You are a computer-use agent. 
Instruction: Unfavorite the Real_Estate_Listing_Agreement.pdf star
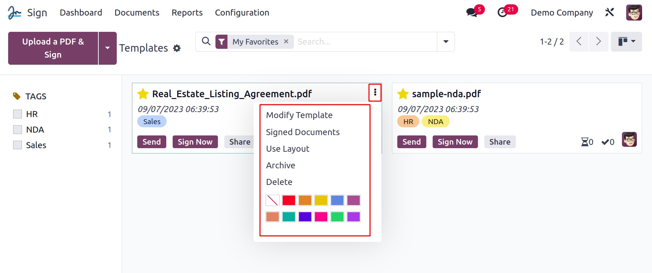pos(143,94)
